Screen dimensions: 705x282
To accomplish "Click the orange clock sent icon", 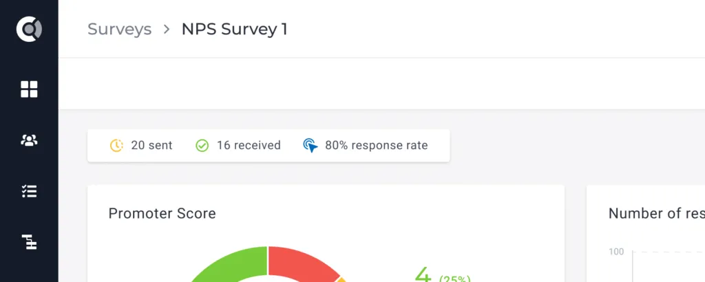I will (116, 146).
